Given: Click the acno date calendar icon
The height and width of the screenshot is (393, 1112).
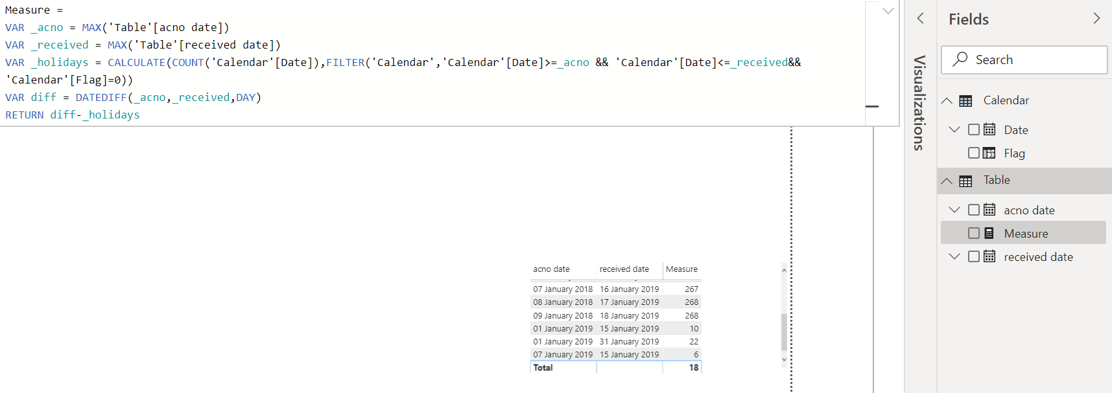Looking at the screenshot, I should click(989, 210).
